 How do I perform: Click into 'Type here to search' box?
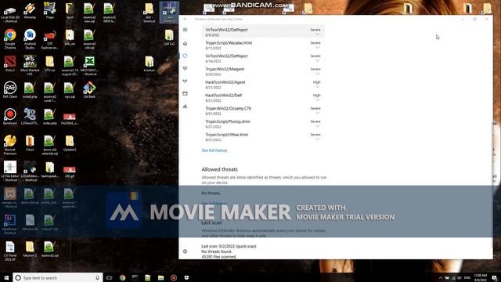57,278
